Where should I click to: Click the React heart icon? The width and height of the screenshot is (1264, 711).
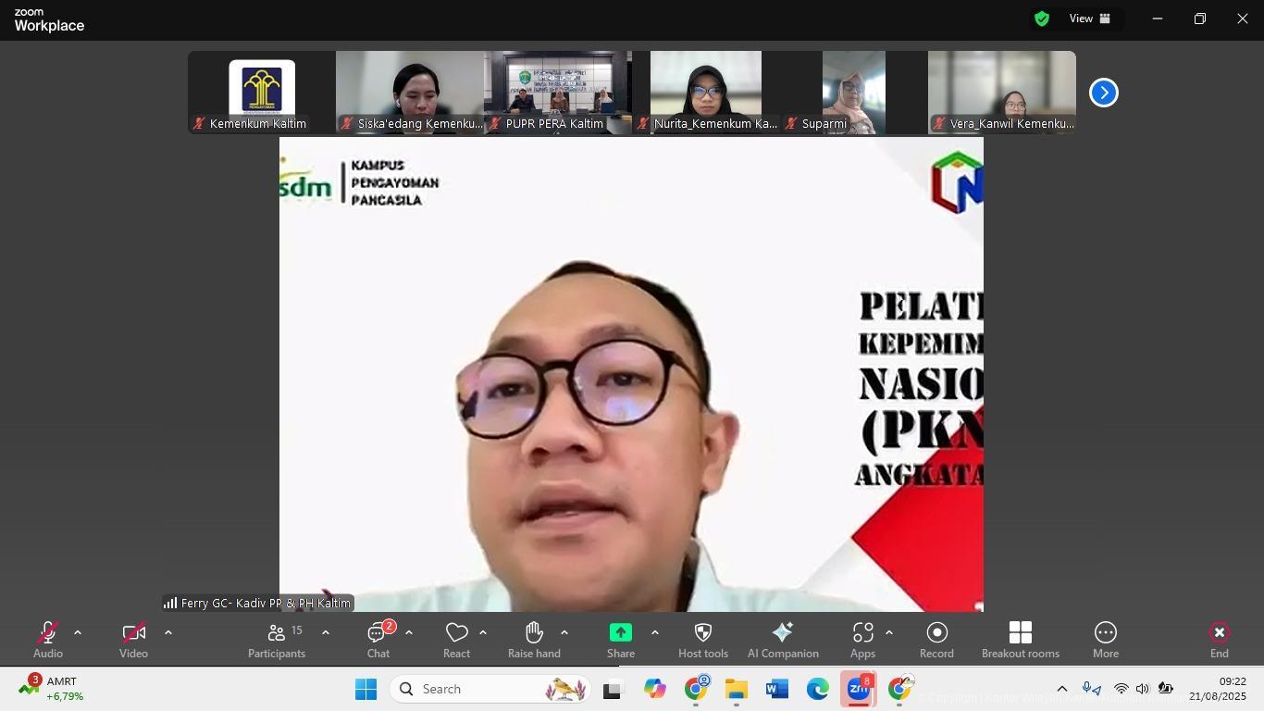(456, 640)
